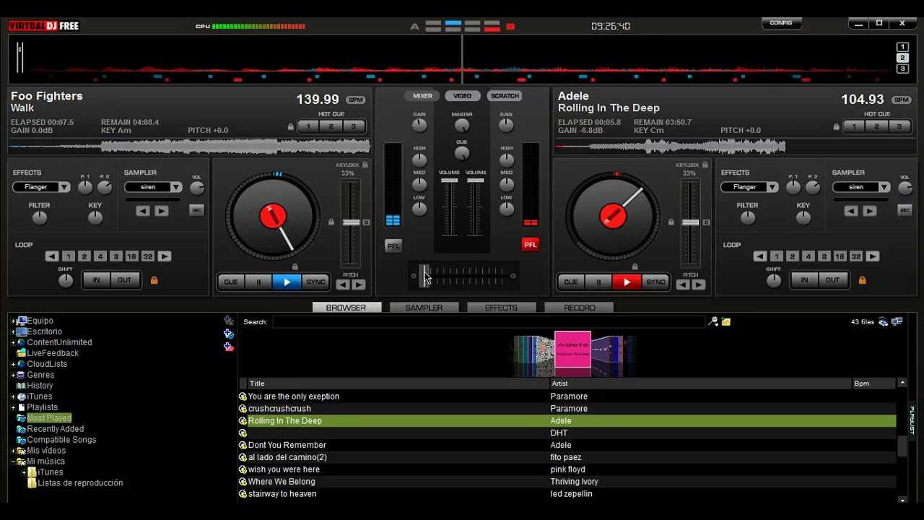
Task: Toggle the left PFL headphone cue
Action: [x=393, y=246]
